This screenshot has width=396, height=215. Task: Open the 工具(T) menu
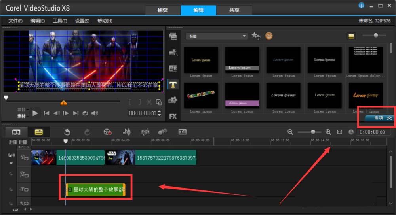tap(60, 21)
